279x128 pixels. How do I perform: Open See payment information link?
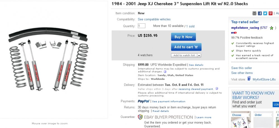pyautogui.click(x=169, y=102)
